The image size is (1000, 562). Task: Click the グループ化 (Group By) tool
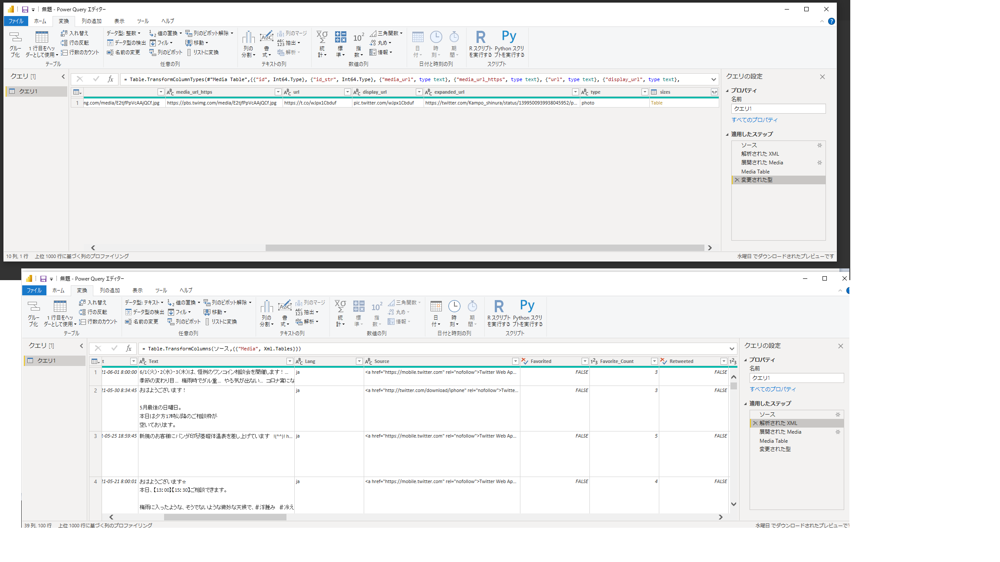pyautogui.click(x=15, y=43)
